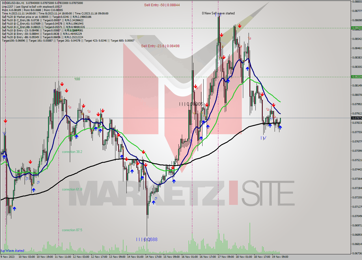
Task: Click the 0.07521 price axis value
Action: [x=357, y=160]
